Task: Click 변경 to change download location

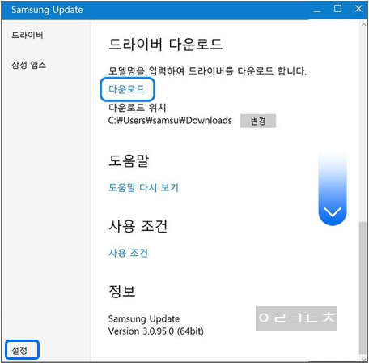Action: click(x=258, y=121)
